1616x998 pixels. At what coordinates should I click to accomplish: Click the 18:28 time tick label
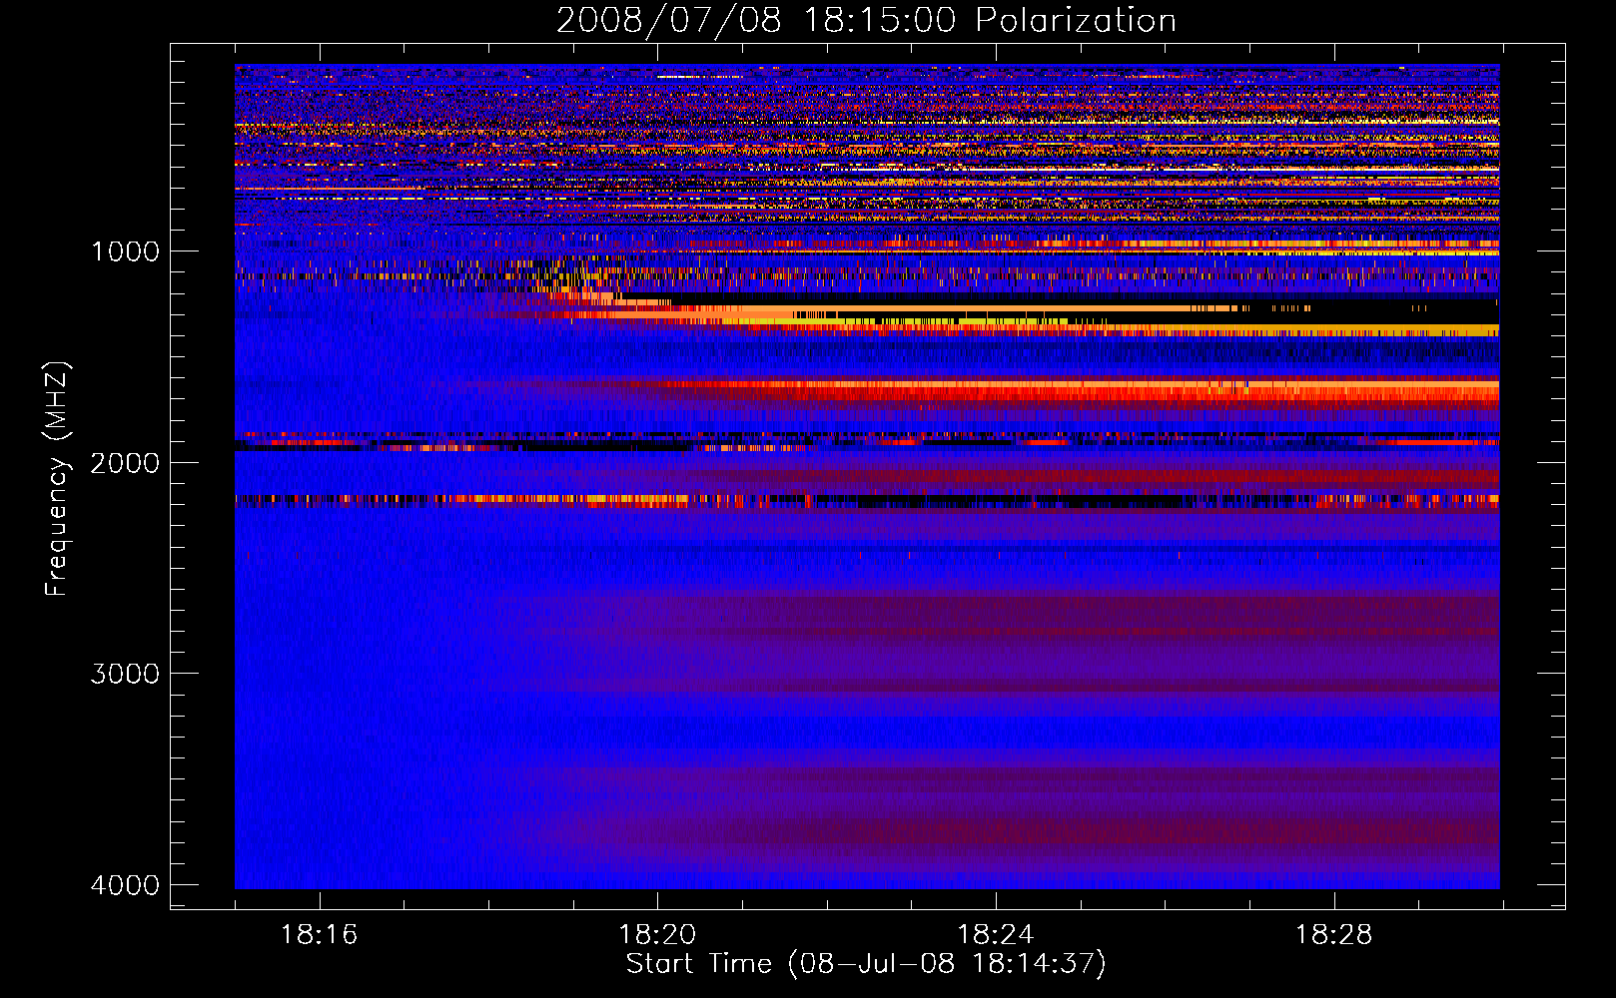1334,935
